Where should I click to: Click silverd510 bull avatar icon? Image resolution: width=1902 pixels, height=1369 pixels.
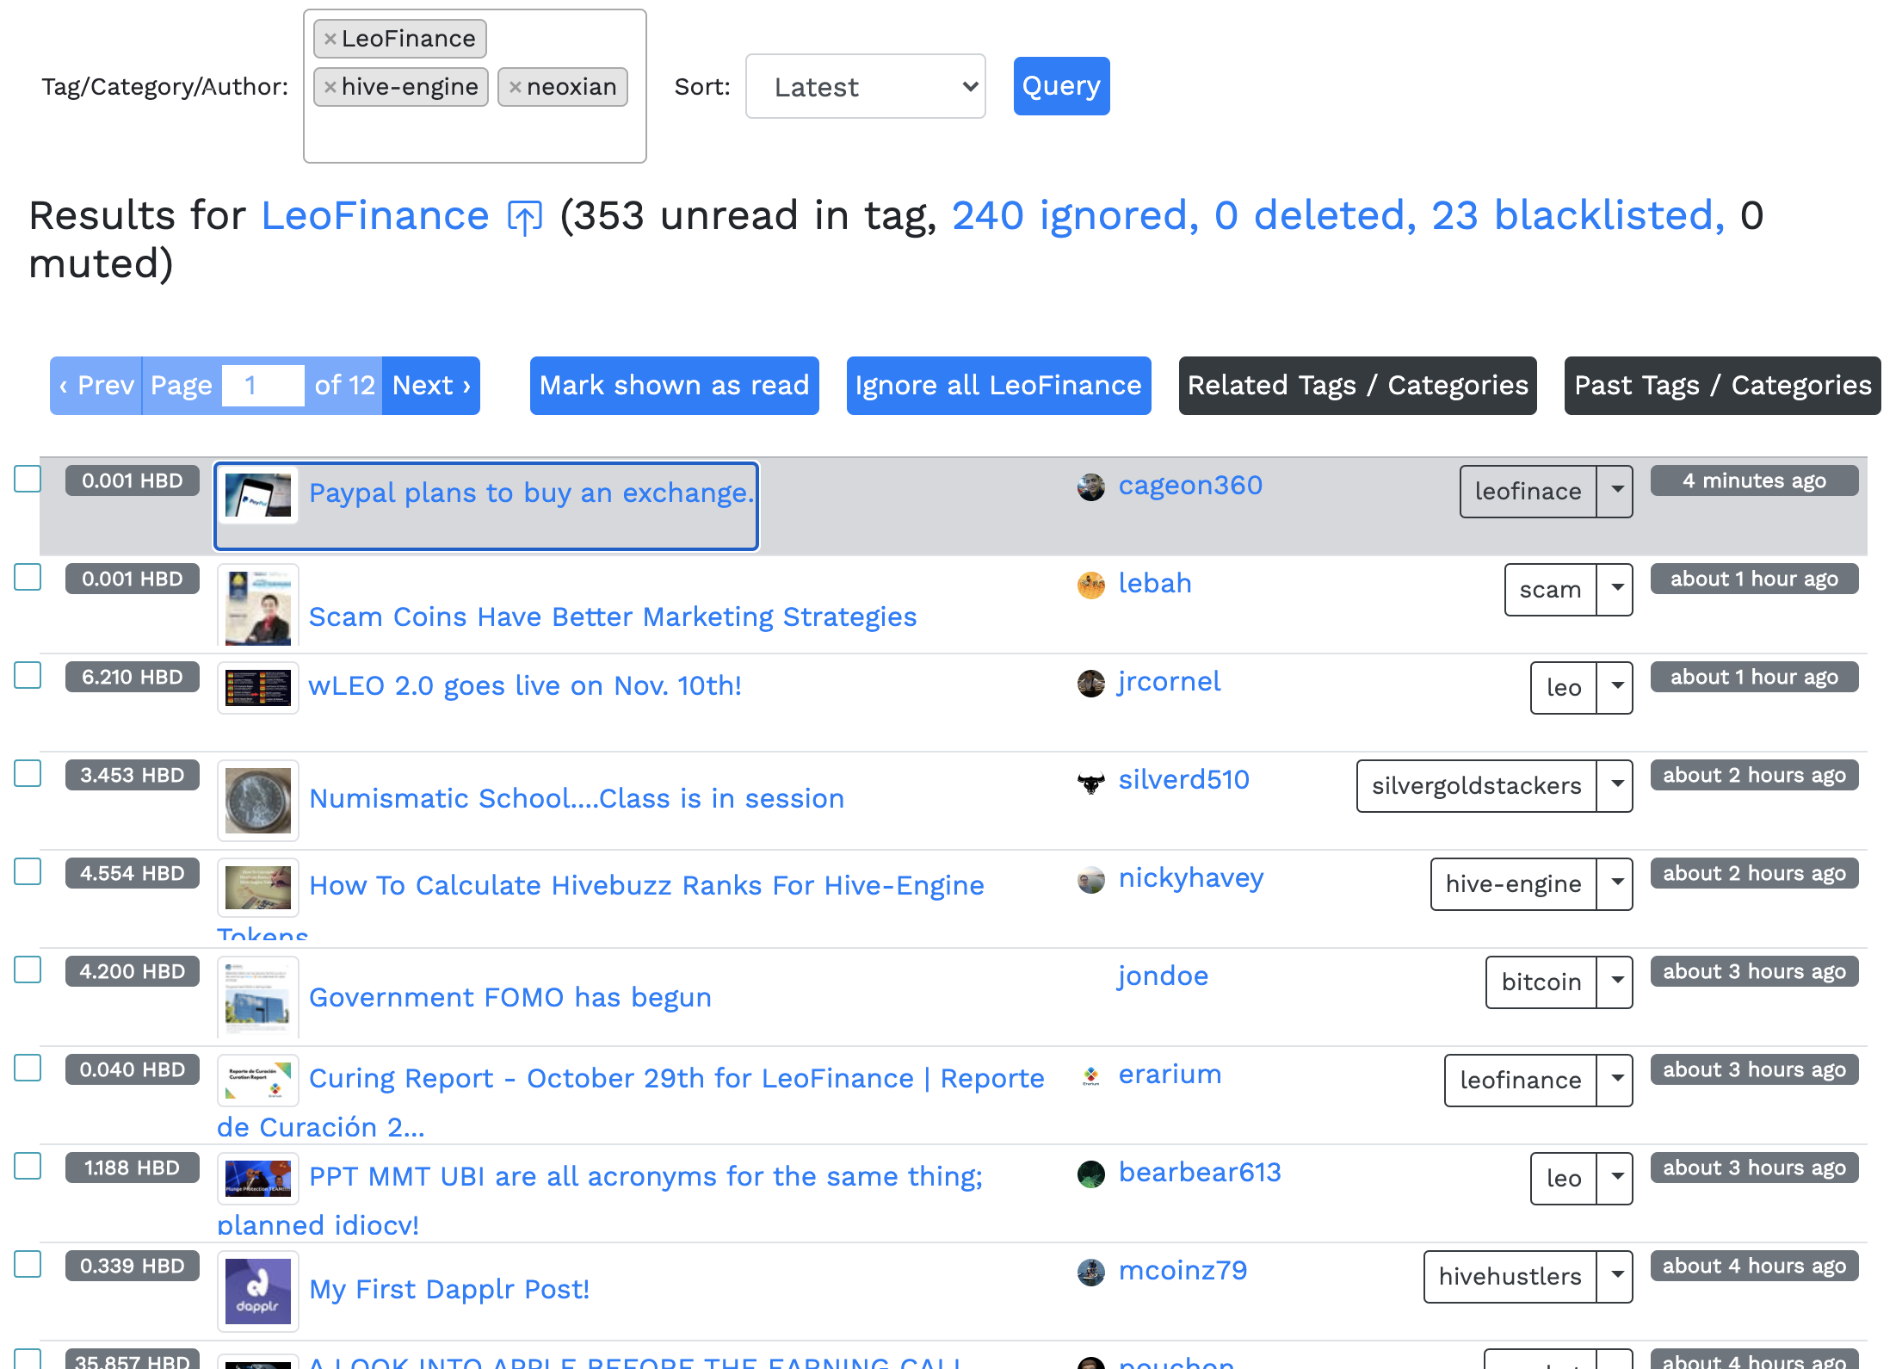pyautogui.click(x=1091, y=781)
